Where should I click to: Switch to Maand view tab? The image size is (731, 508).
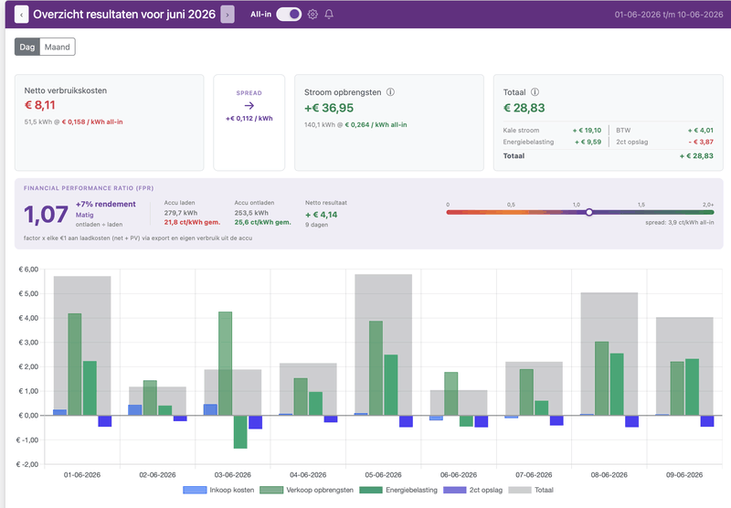pos(58,47)
